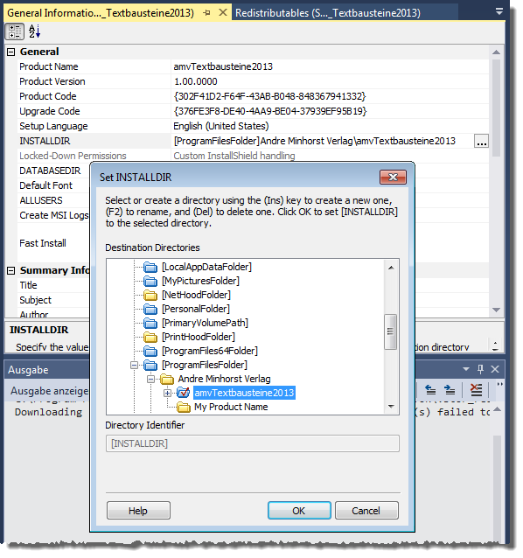This screenshot has width=523, height=558.
Task: Click checked folder icon of amvTextbausteine2013
Action: pos(184,393)
